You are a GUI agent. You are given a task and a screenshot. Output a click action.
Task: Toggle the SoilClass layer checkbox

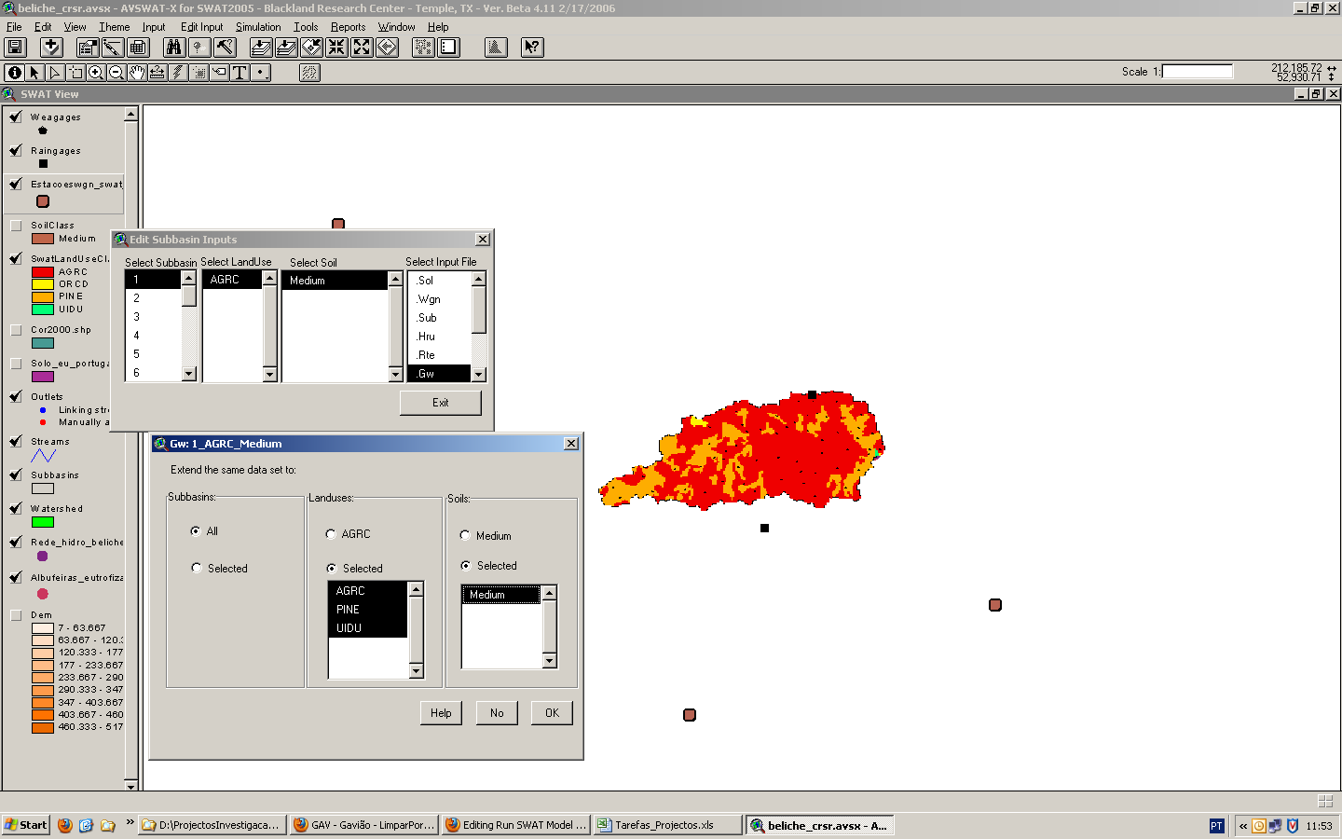16,226
